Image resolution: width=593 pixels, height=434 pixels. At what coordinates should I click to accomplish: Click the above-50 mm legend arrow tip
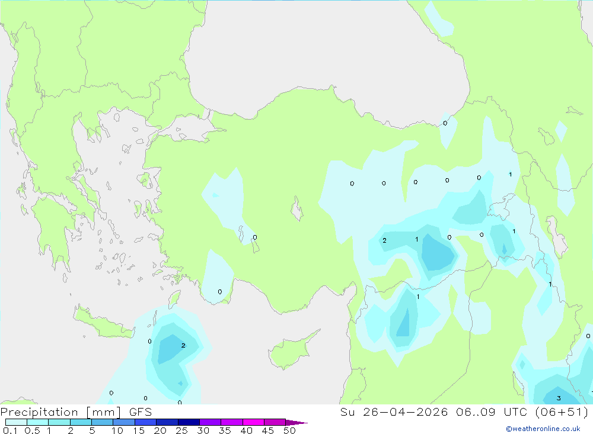click(x=296, y=422)
